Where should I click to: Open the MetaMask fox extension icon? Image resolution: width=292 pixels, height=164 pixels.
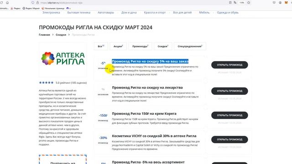tap(286, 3)
